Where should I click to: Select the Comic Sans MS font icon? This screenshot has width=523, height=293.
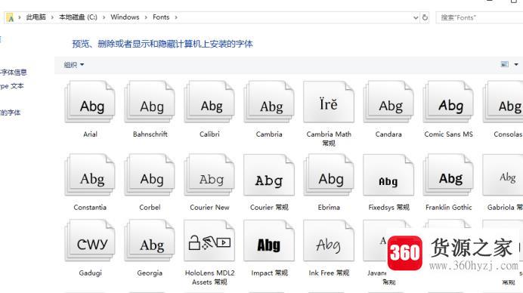pos(448,102)
